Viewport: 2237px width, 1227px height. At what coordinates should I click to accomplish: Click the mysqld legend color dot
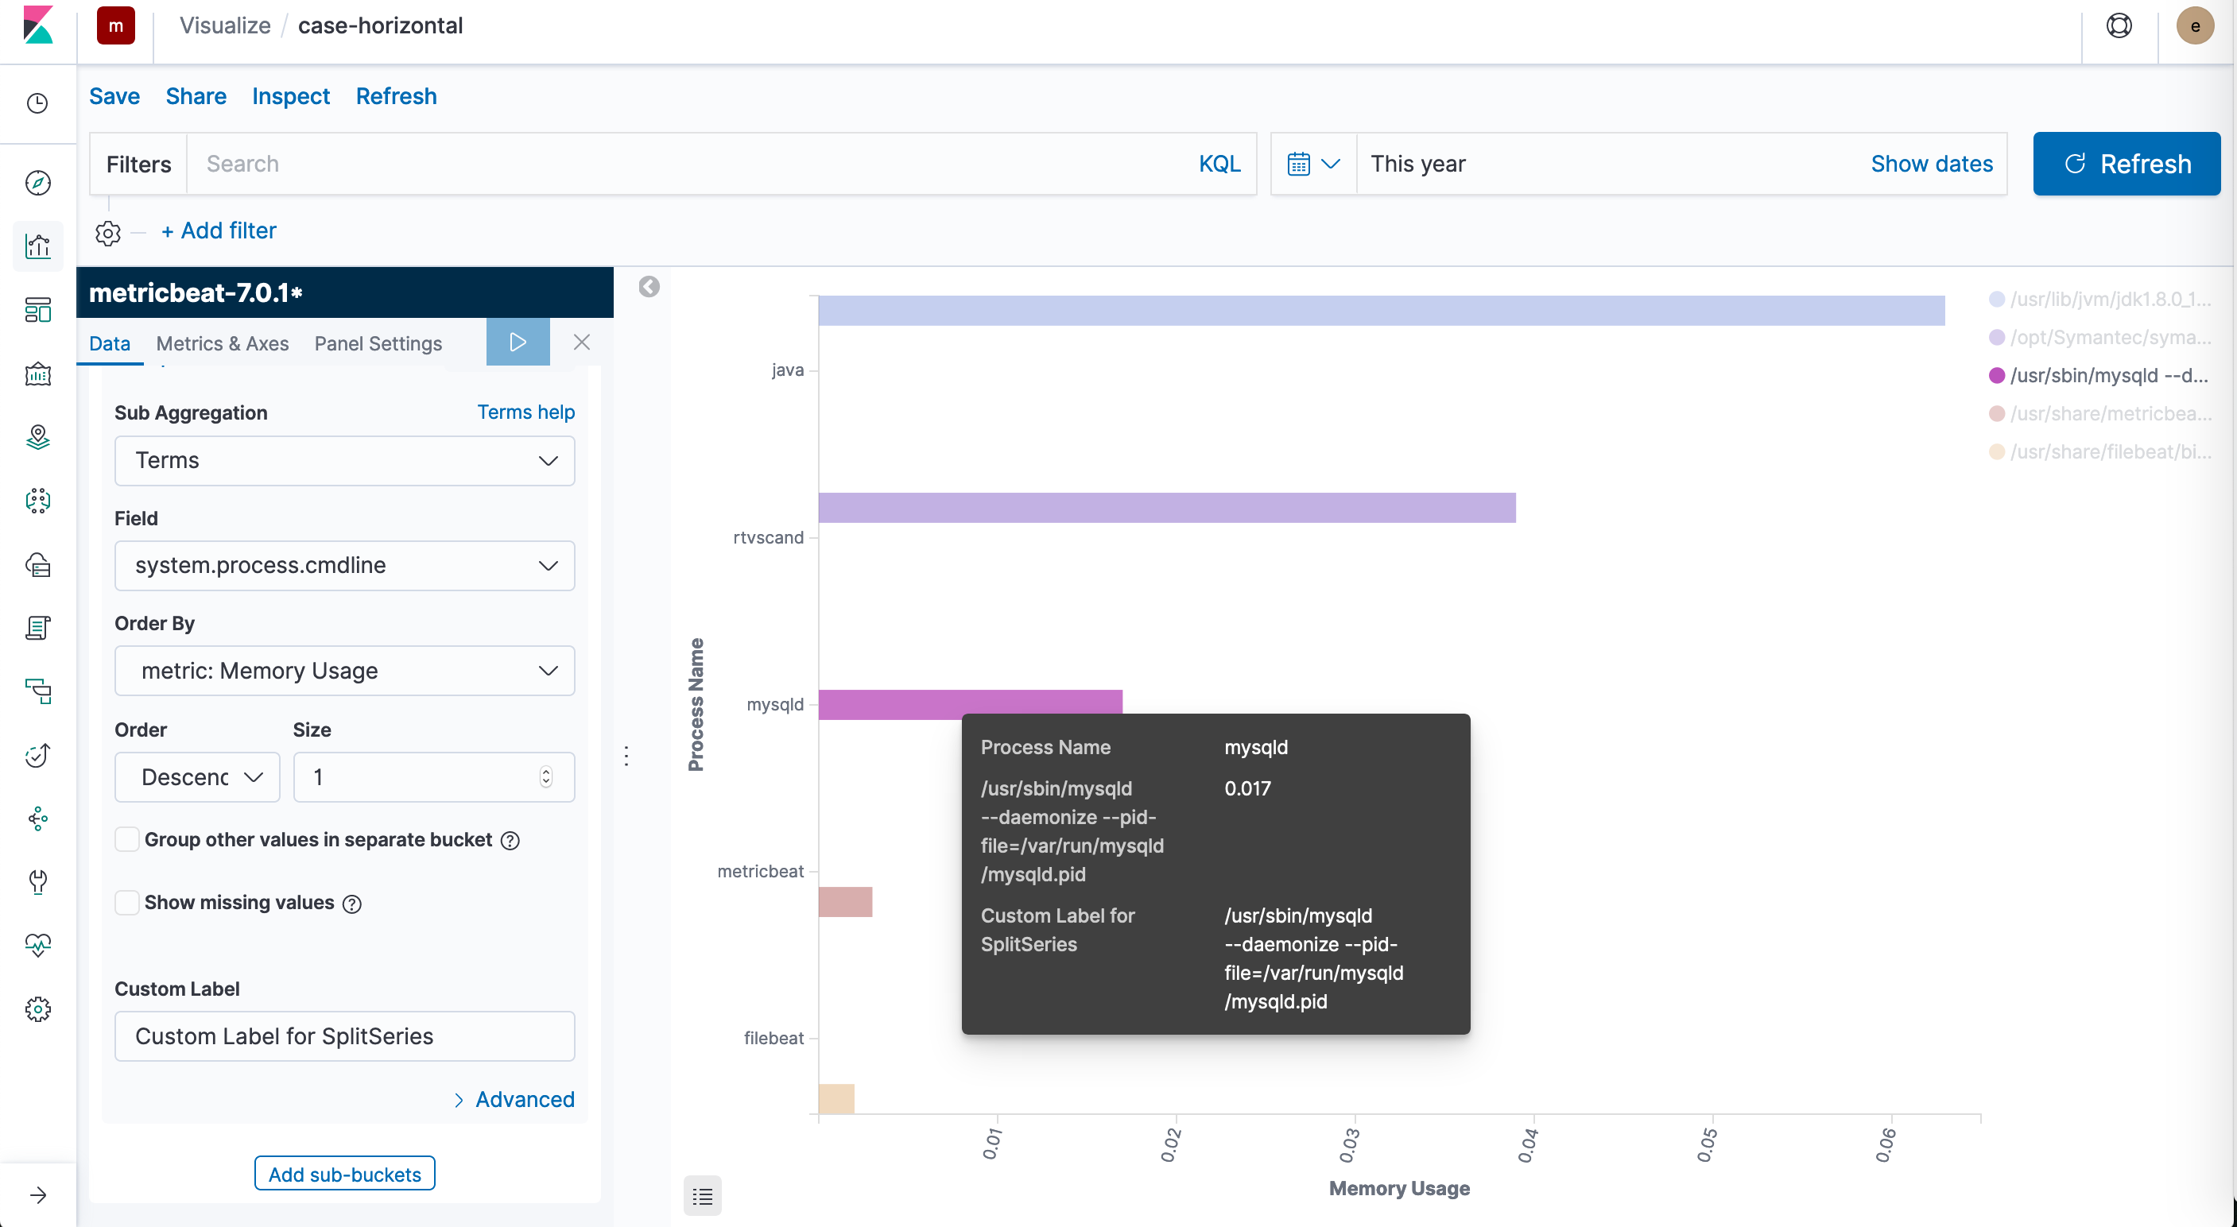[x=1996, y=375]
